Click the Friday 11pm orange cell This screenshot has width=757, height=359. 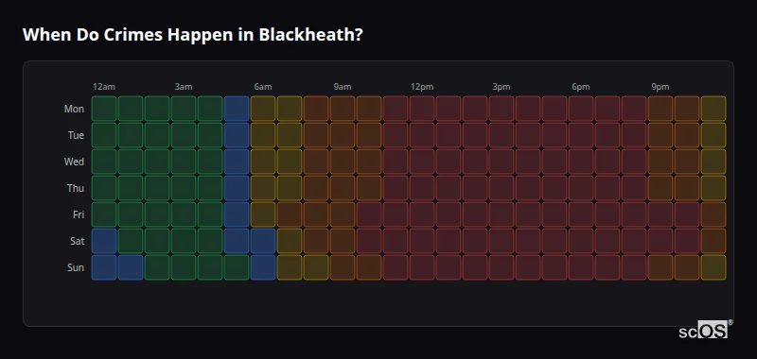713,214
